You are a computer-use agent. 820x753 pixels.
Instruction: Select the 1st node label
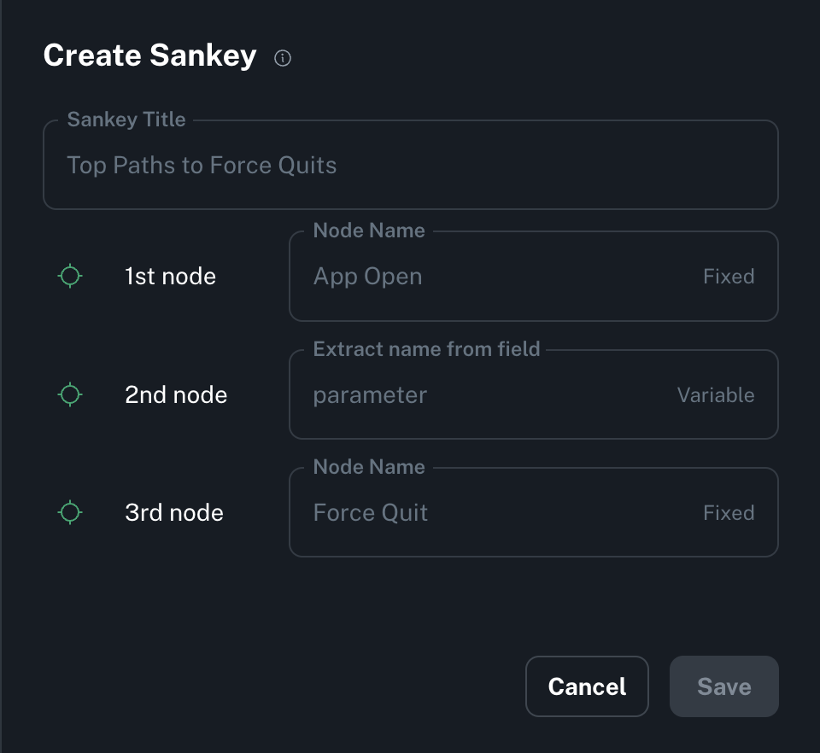pos(170,277)
